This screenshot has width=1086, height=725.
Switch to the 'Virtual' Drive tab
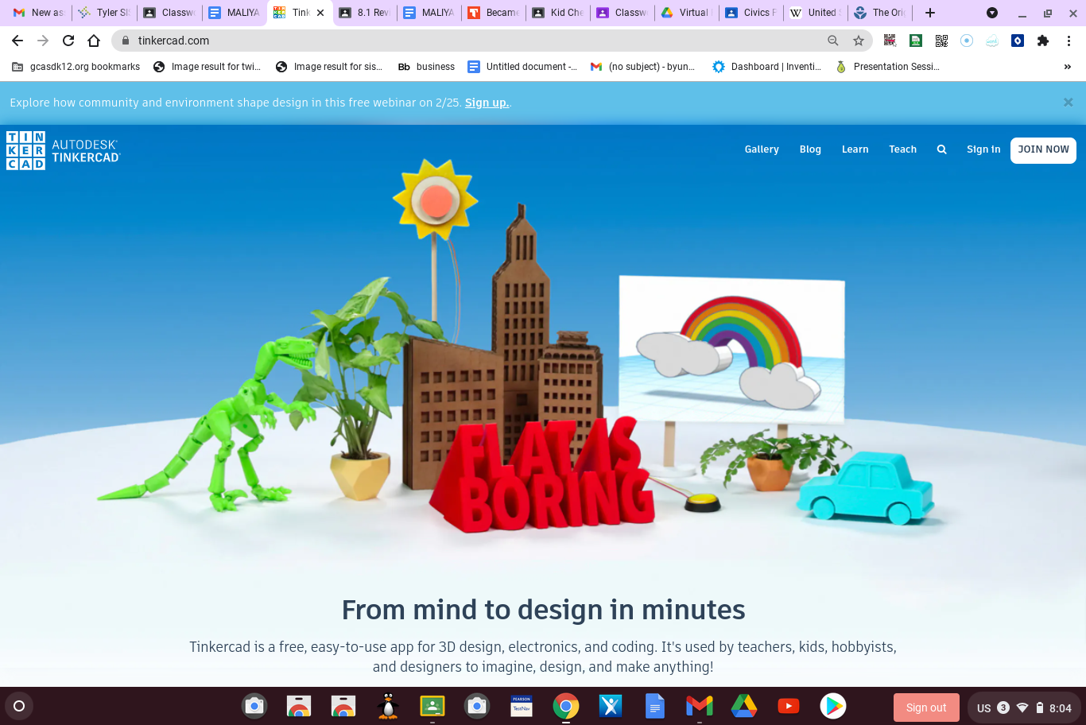coord(687,13)
